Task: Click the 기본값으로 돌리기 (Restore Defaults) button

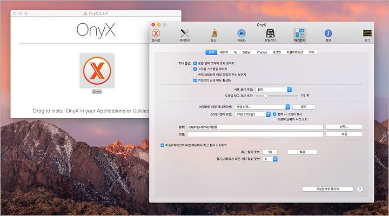Action: [327, 189]
